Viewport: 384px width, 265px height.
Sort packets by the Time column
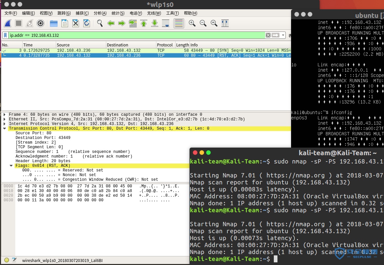39,45
